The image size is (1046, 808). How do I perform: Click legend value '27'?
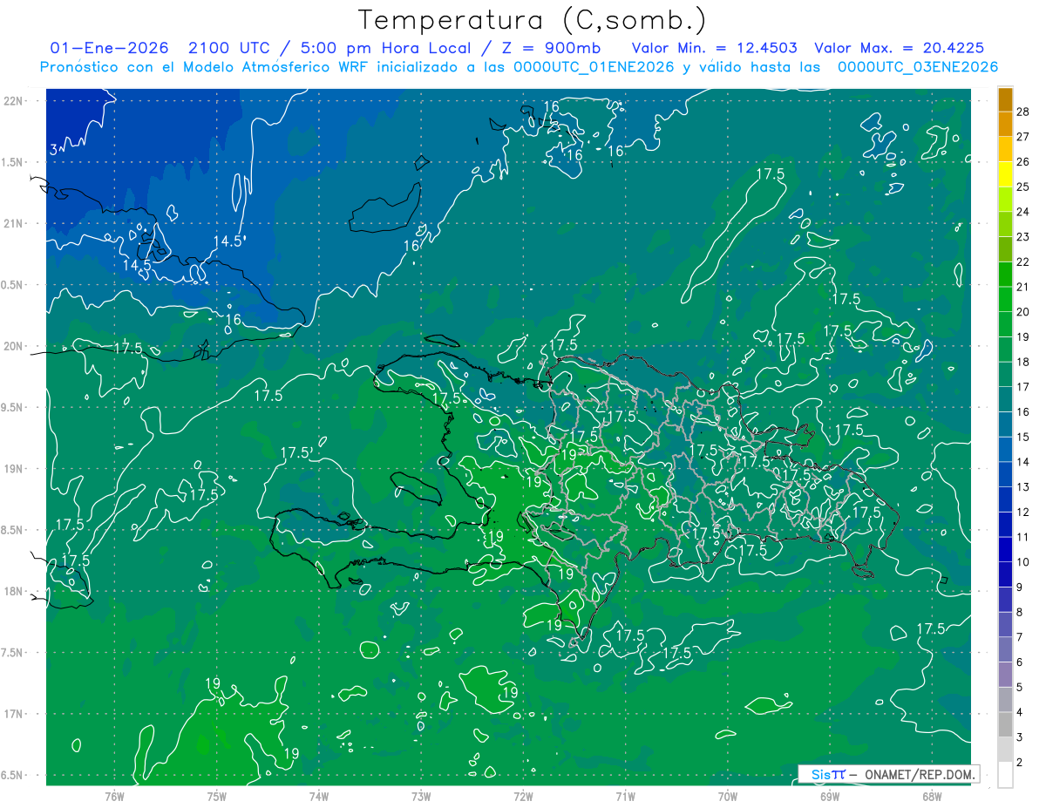tap(1023, 137)
